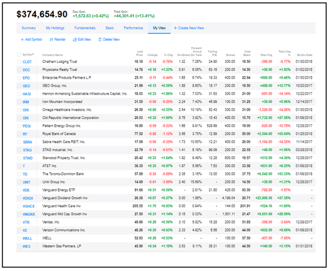Screen dimensions: 330x271
Task: Sort by the Symbol column header
Action: tap(28, 55)
